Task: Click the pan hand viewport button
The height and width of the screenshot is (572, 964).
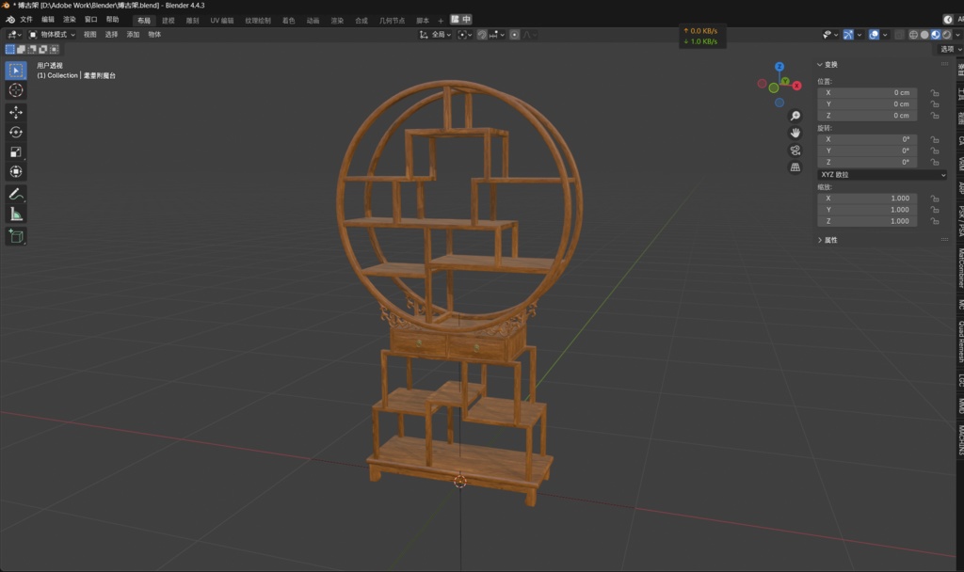Action: [795, 133]
